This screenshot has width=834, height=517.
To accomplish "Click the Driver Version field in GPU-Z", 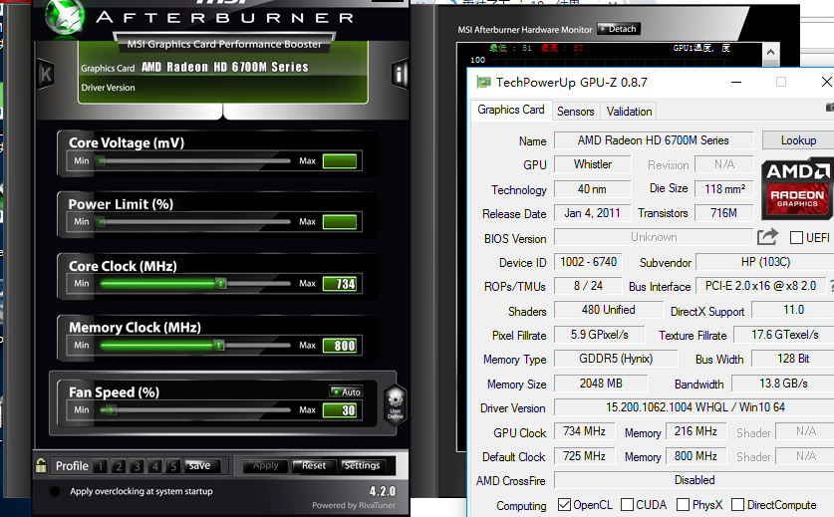I will click(x=695, y=407).
